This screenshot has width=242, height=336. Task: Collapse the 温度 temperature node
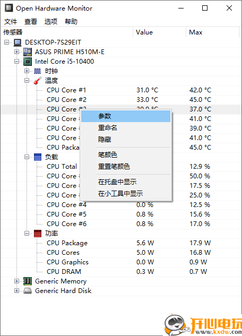(x=27, y=81)
